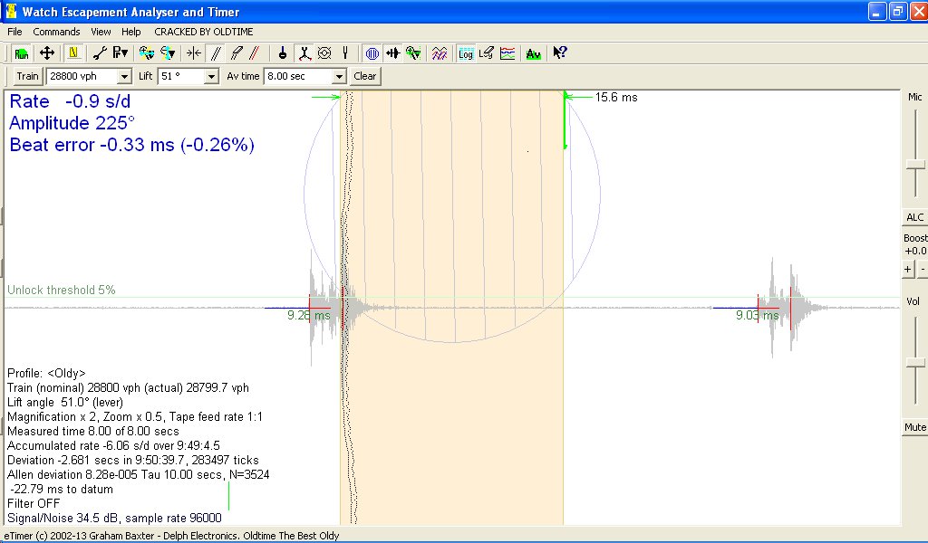928x543 pixels.
Task: Click the Log toolbar icon
Action: pos(465,53)
